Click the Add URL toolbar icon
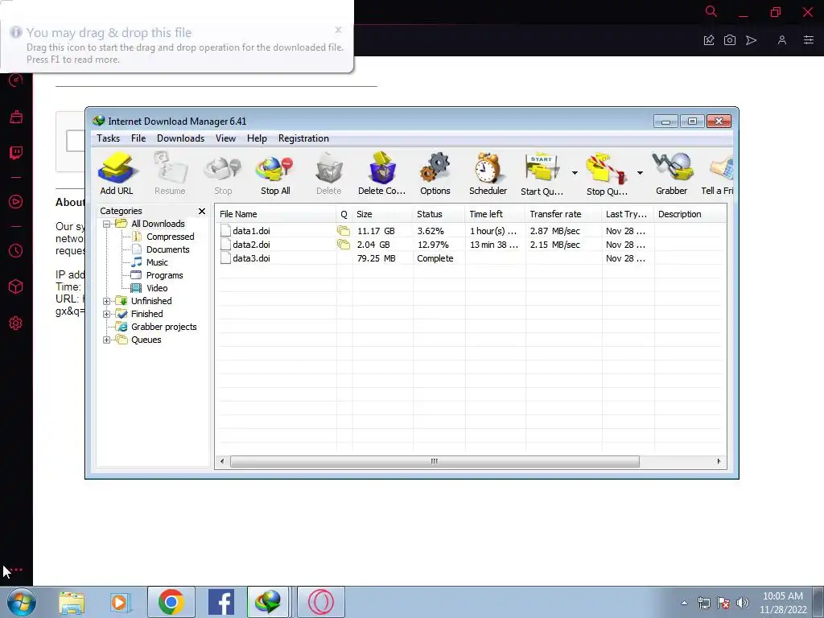The width and height of the screenshot is (824, 618). tap(117, 174)
